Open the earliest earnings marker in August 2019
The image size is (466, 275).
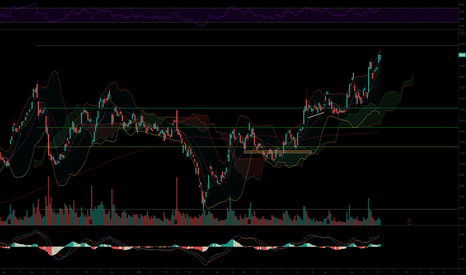(9, 221)
